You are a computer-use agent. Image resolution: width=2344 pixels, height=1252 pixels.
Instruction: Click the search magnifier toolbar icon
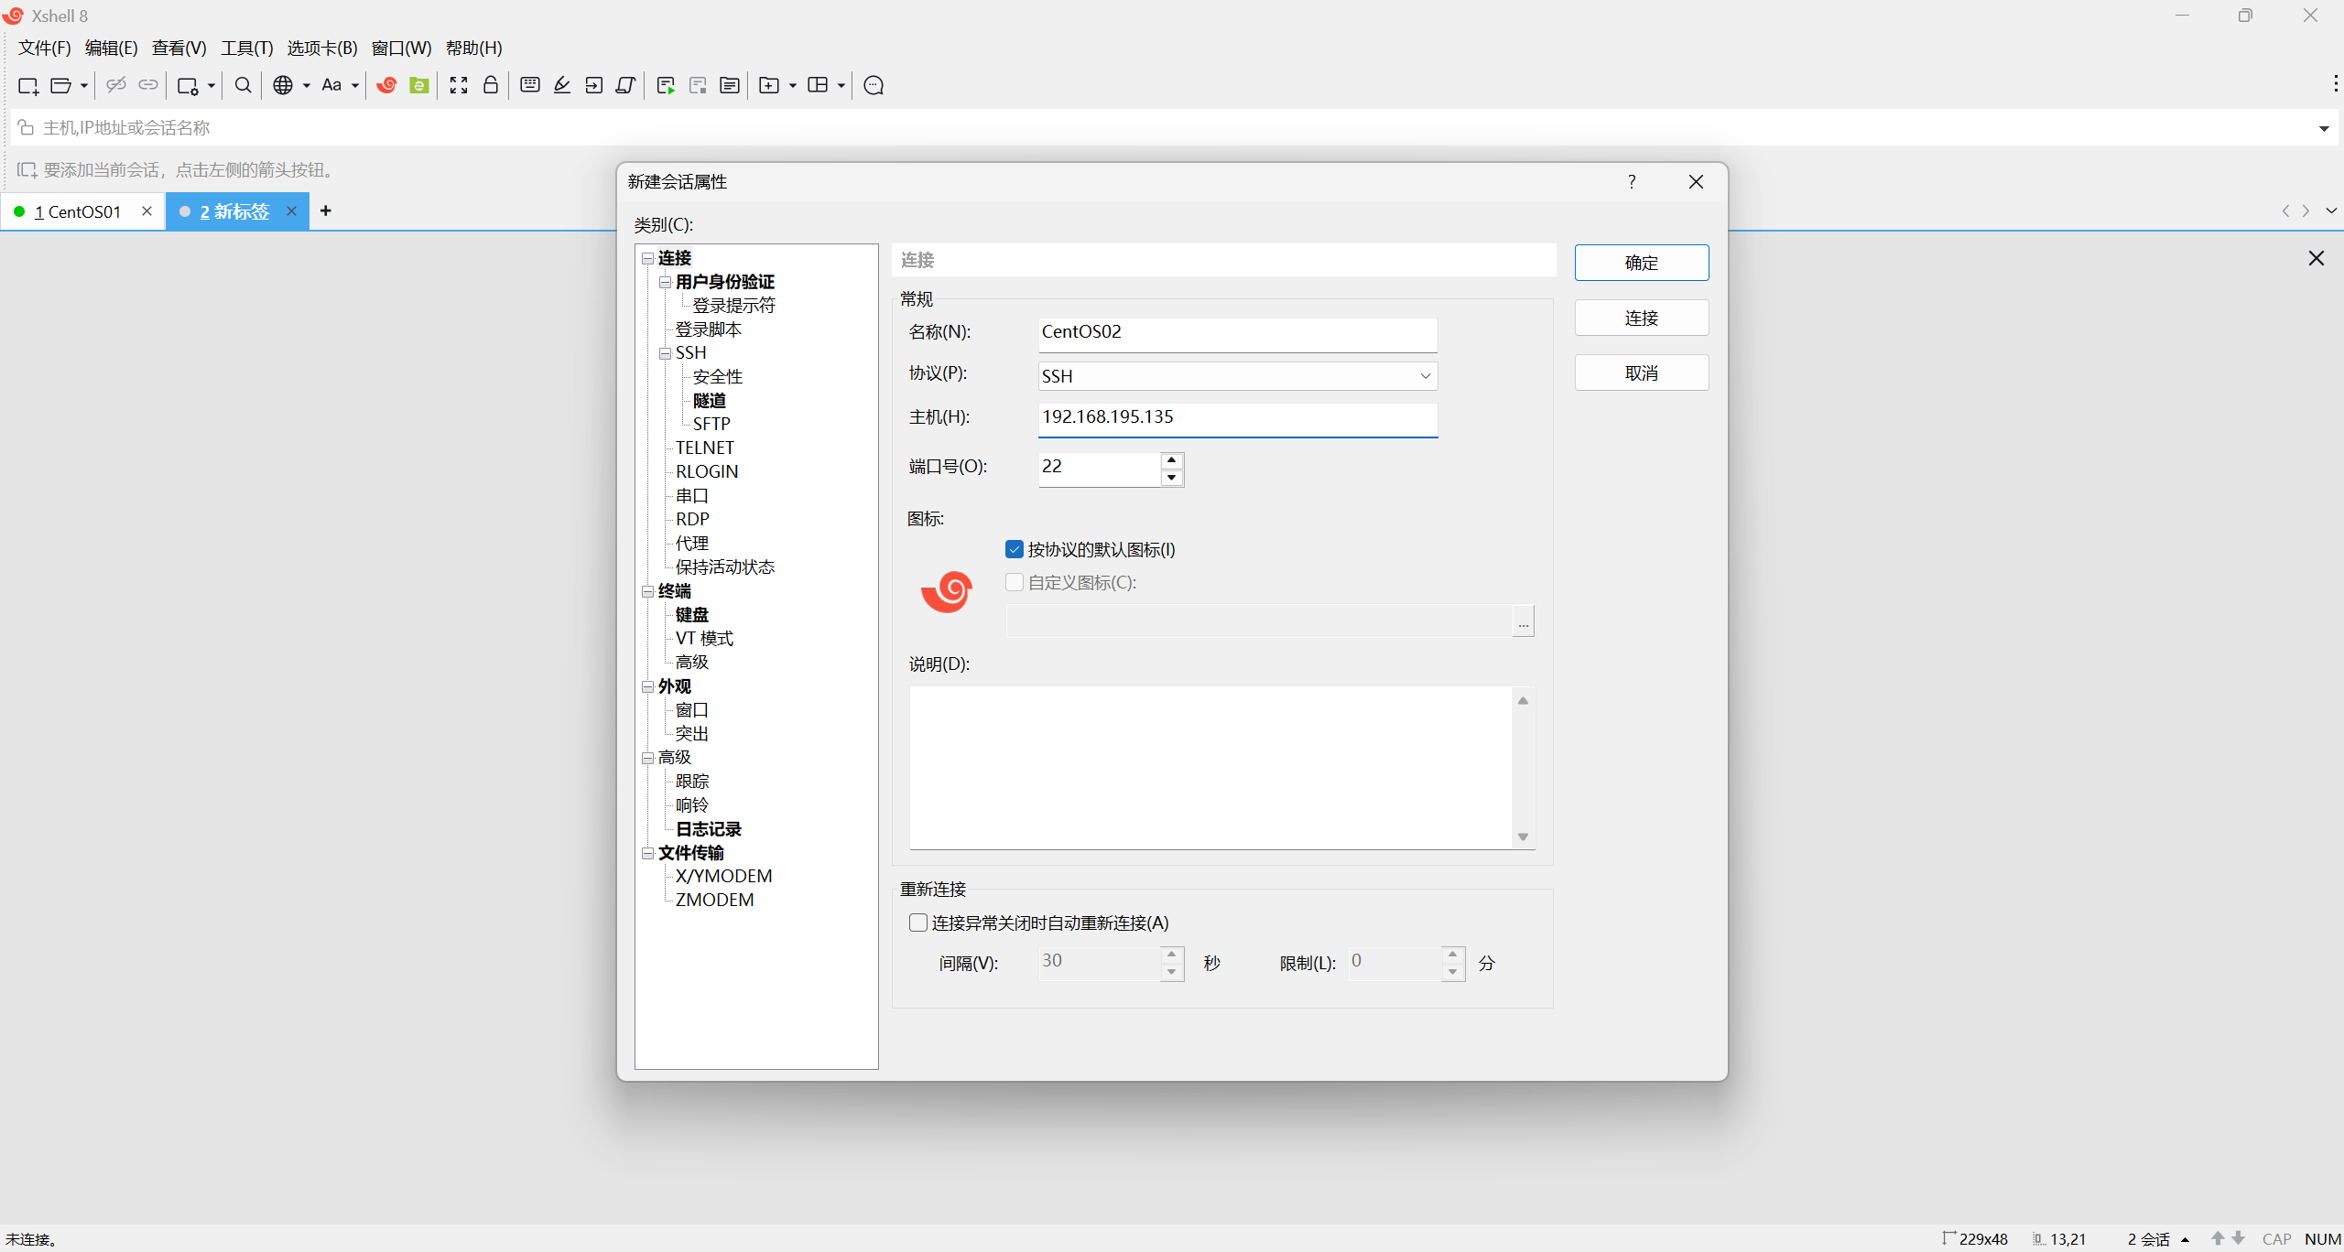tap(243, 85)
